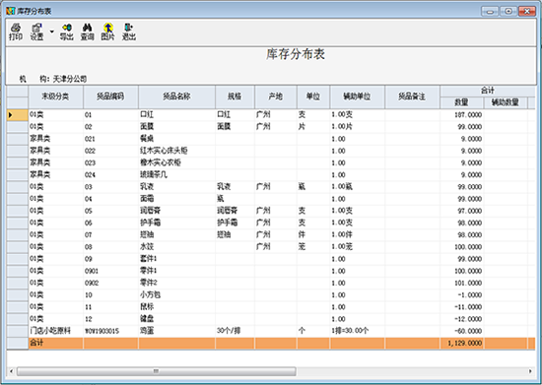Click the 101.0000 quantity cell
Screen dimensions: 542x385
pyautogui.click(x=461, y=283)
